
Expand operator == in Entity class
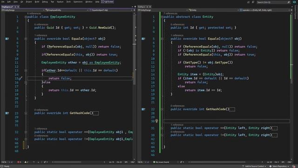coord(162,128)
